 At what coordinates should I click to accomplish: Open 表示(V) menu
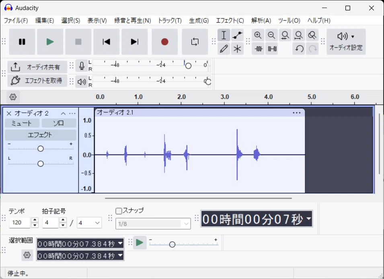coord(97,20)
